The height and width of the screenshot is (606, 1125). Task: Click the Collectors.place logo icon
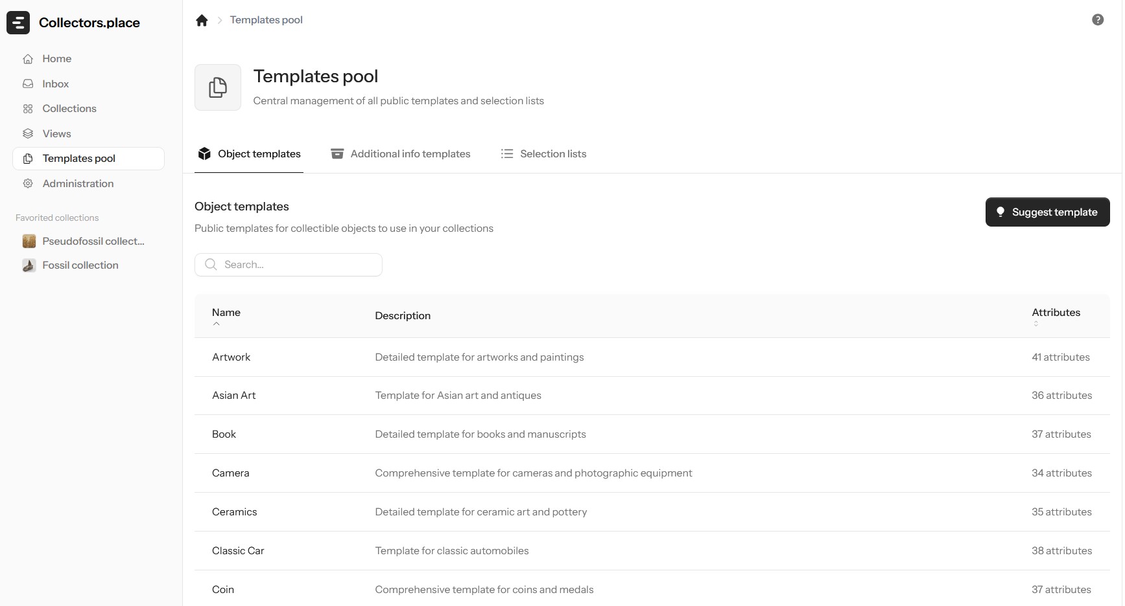point(18,23)
